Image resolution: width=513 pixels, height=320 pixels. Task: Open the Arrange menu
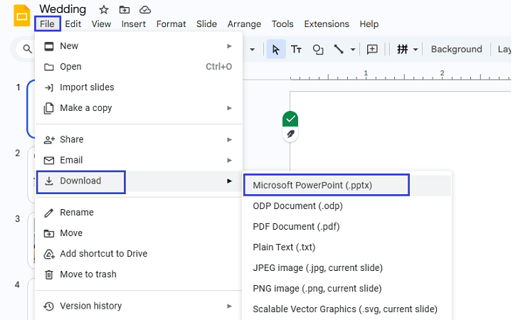244,24
